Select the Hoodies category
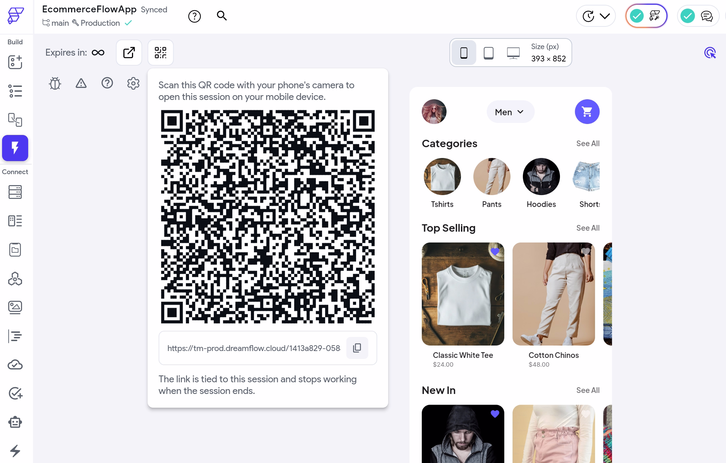The height and width of the screenshot is (463, 726). pos(541,183)
